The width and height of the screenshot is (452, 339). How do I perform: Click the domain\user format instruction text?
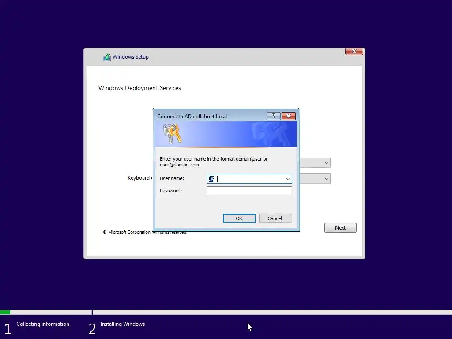tap(214, 162)
